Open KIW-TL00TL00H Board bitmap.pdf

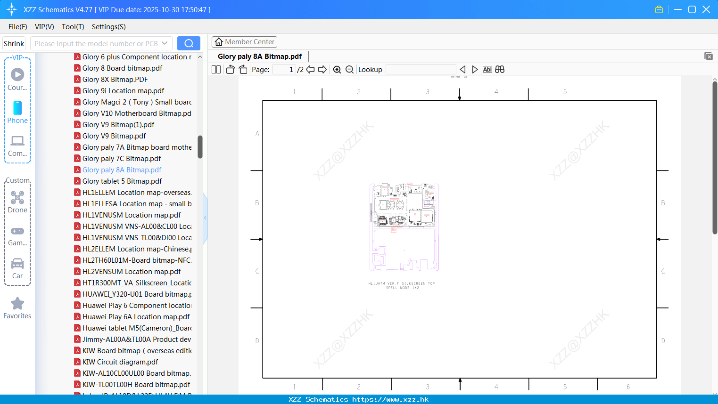click(132, 385)
